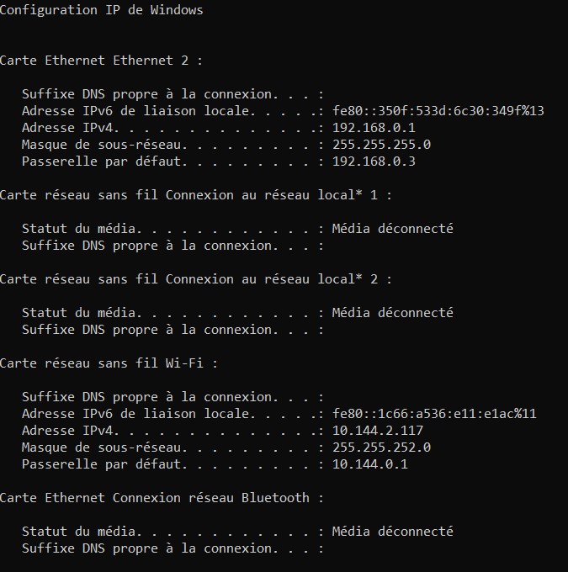
Task: Click the "Connexion réseau Bluetooth" header line
Action: click(162, 498)
